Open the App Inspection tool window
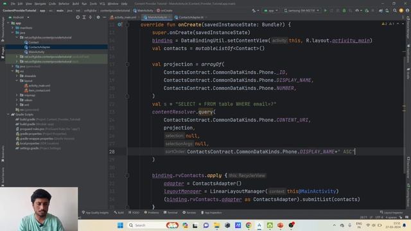Viewport: 411px width, 231px height. [x=211, y=212]
